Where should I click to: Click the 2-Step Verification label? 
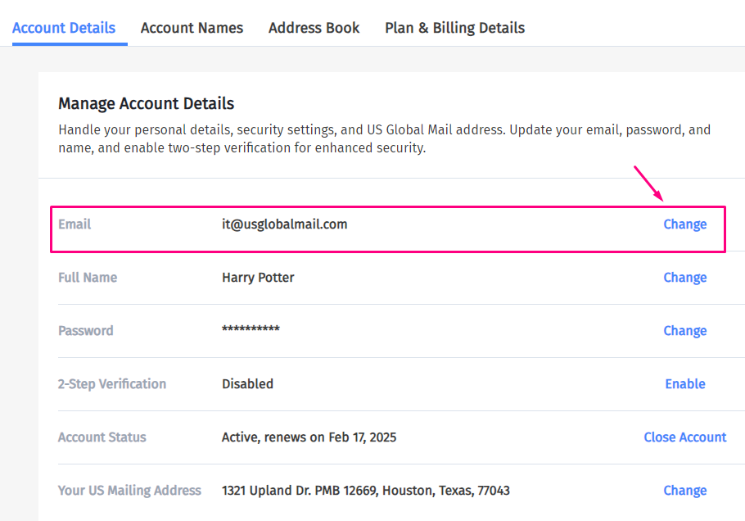(x=111, y=384)
